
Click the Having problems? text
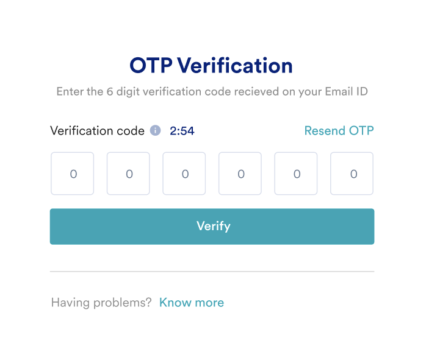tap(101, 303)
